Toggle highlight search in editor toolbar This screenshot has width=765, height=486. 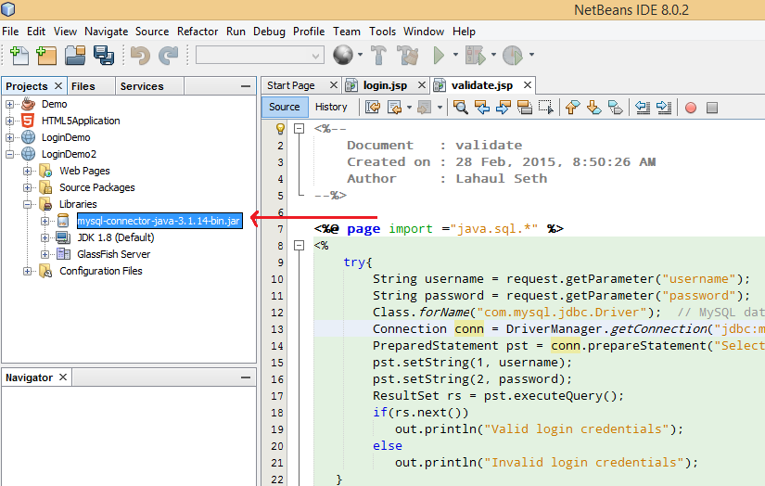[524, 108]
